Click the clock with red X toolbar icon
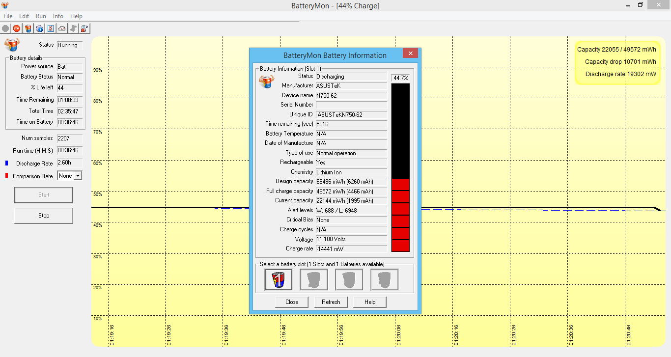 (x=84, y=28)
